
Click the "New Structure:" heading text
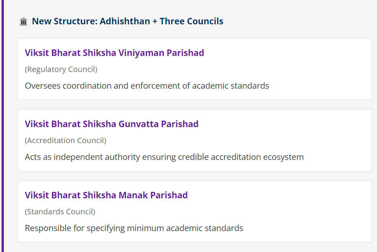(x=64, y=21)
